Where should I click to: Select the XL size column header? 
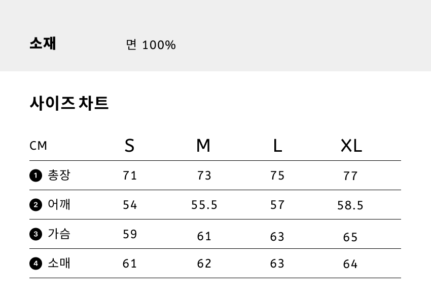[x=351, y=146]
